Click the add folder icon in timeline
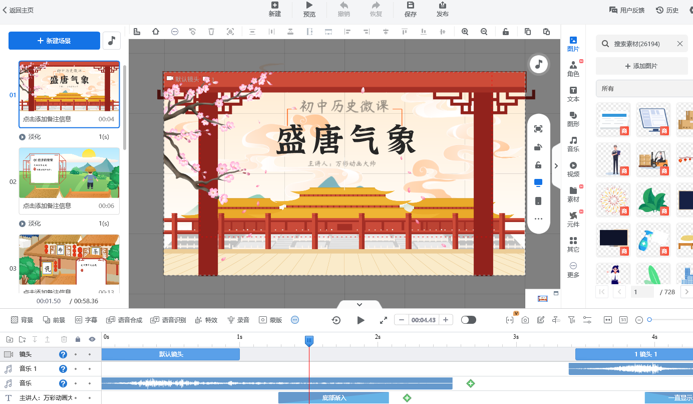Viewport: 693px width, 404px height. 10,339
